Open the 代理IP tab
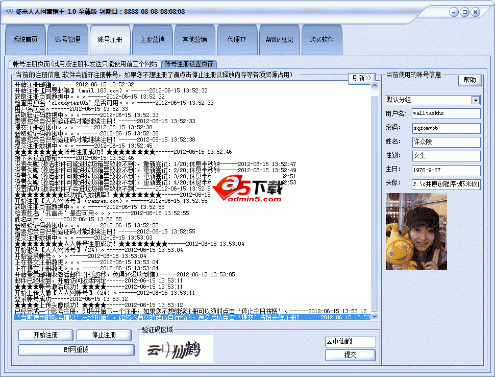Viewport: 495px width, 377px height. point(237,39)
